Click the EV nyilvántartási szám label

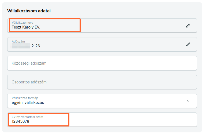tap(27, 117)
